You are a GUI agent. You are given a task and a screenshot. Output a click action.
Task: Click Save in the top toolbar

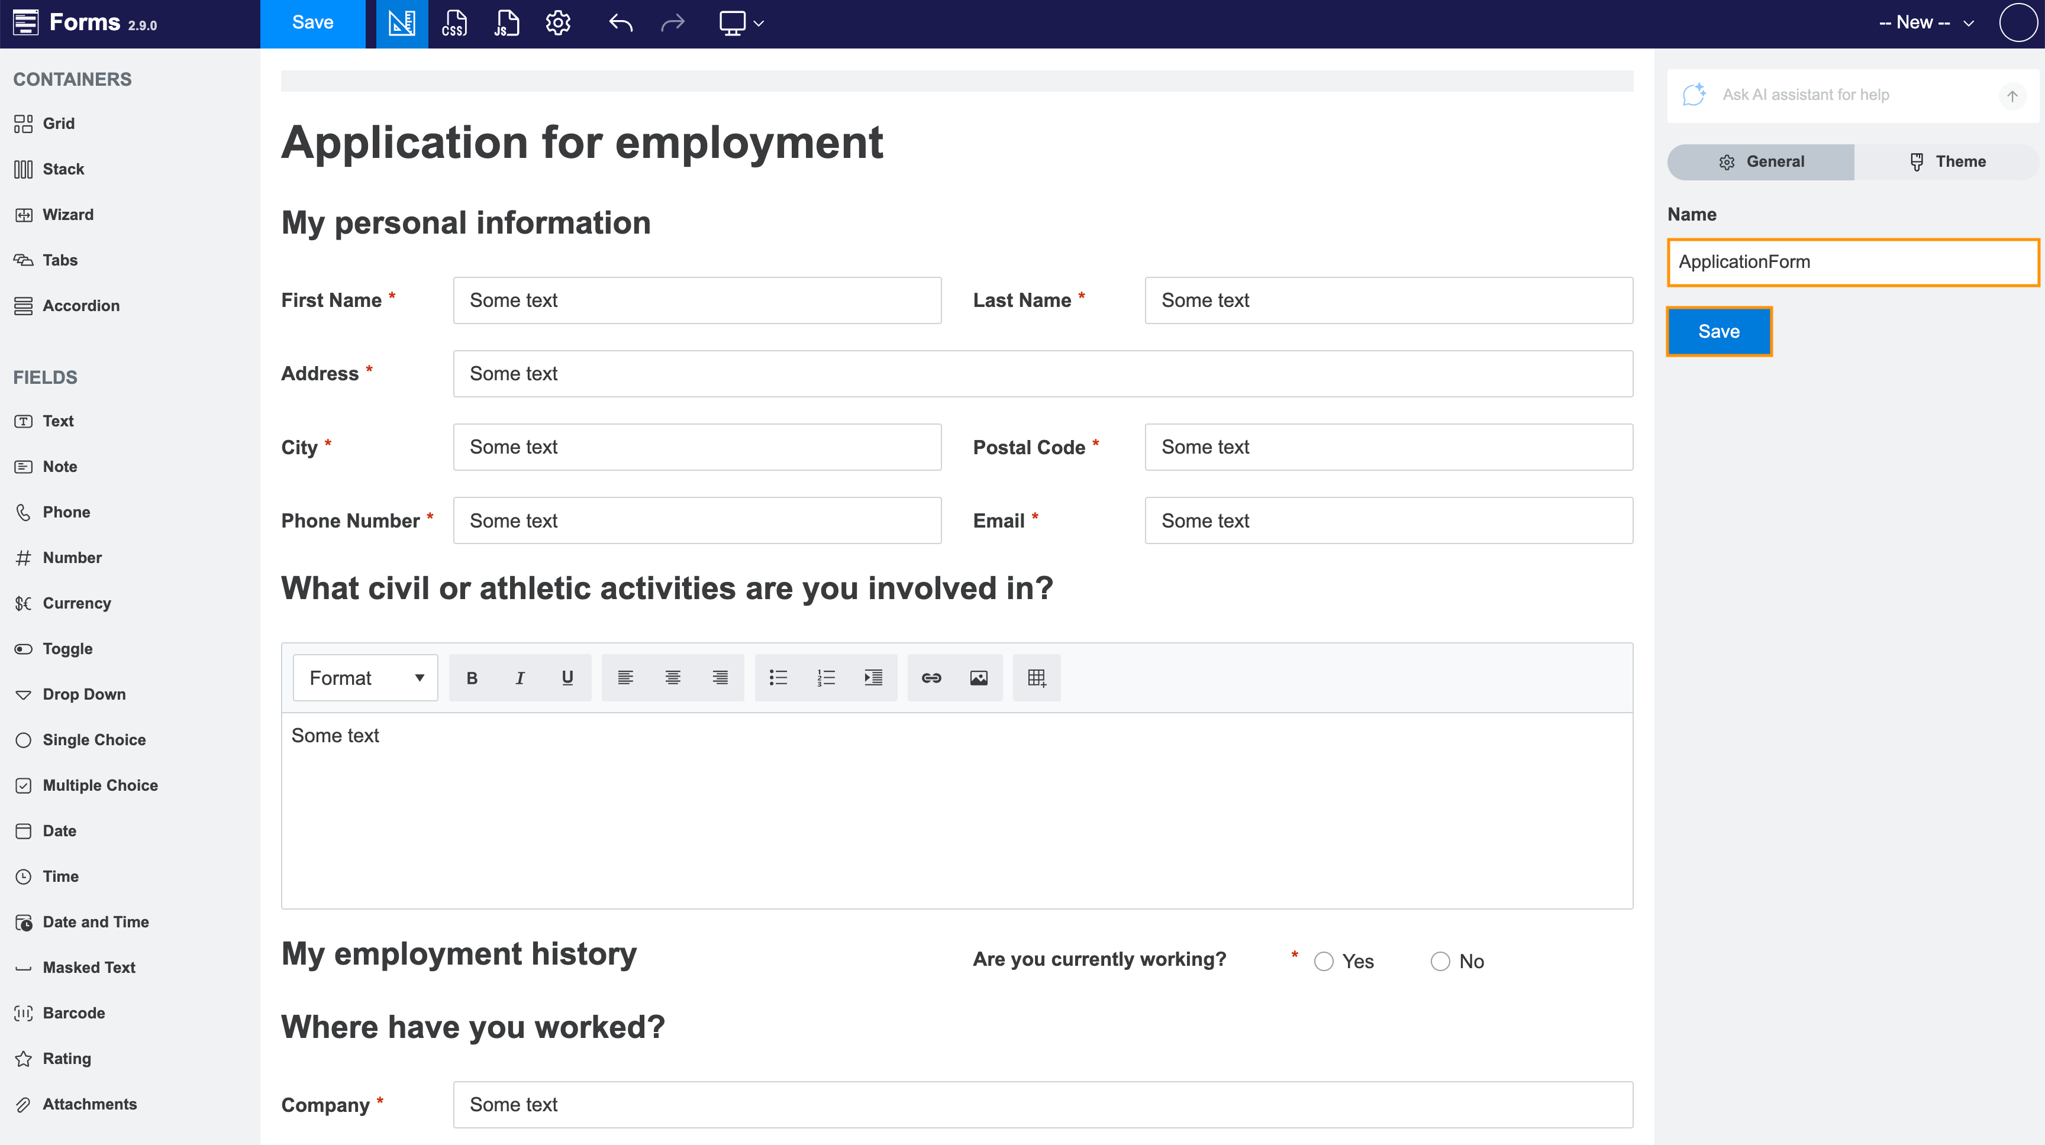coord(313,23)
